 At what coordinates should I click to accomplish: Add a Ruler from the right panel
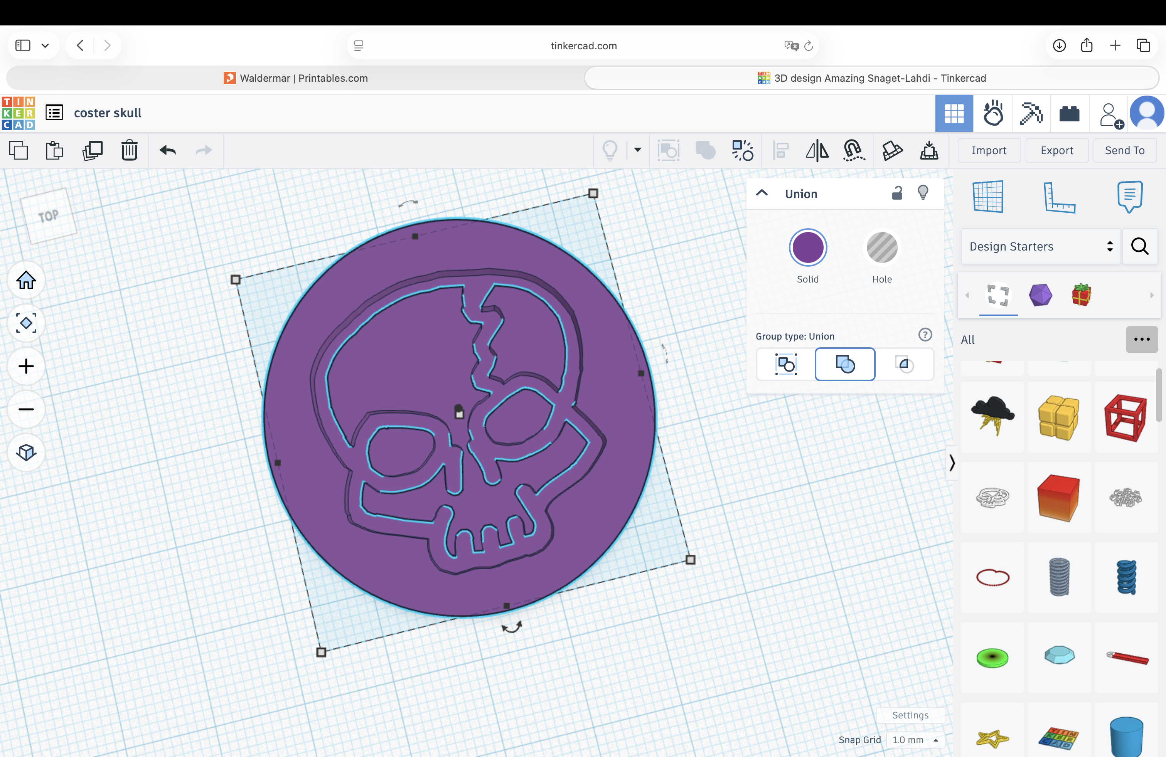point(1059,197)
